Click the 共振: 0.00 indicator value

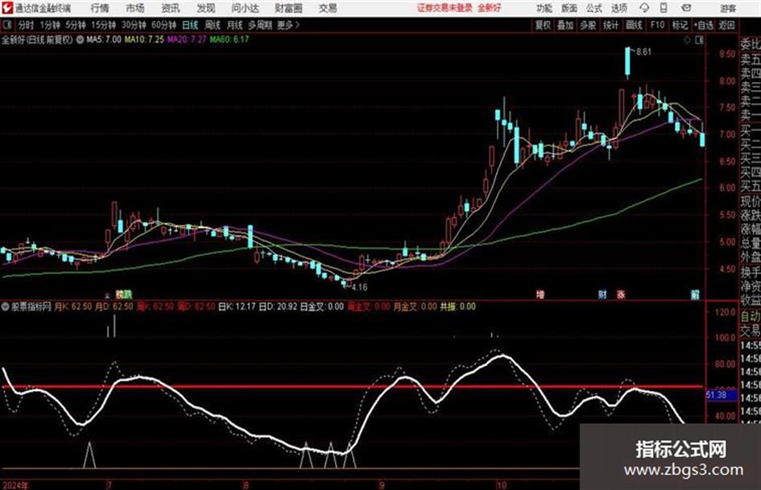click(457, 307)
